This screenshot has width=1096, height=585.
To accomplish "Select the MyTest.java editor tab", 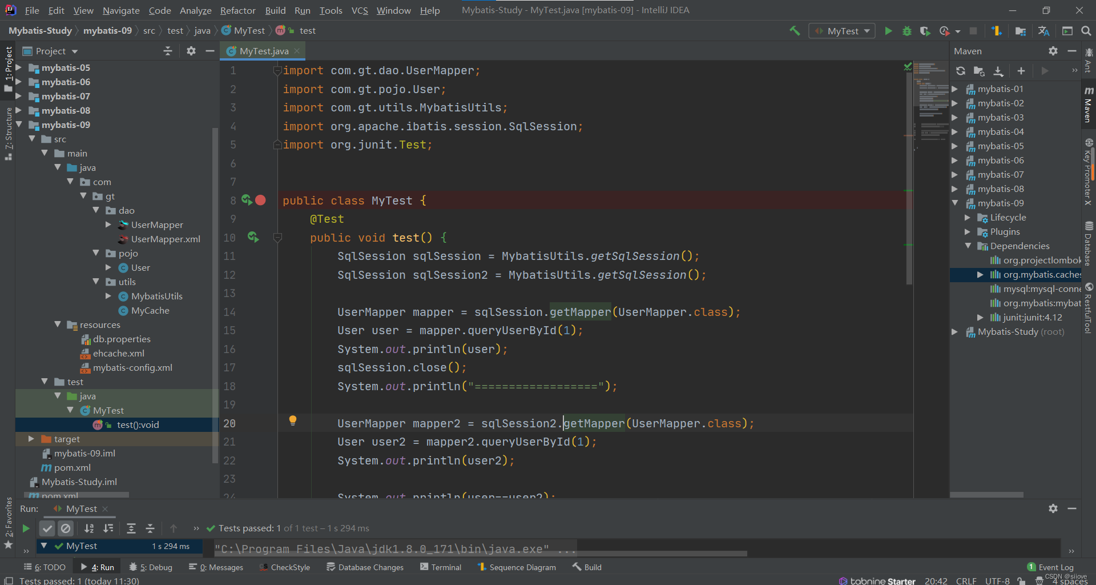I will 264,51.
